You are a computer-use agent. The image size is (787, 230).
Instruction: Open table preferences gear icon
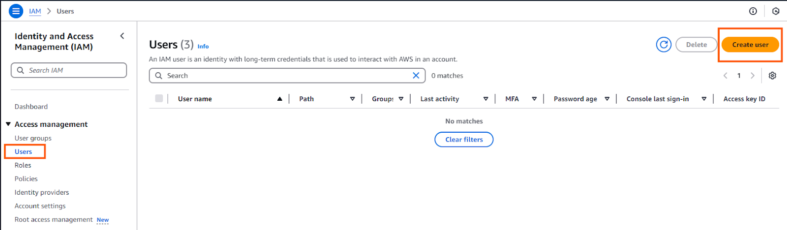point(772,76)
